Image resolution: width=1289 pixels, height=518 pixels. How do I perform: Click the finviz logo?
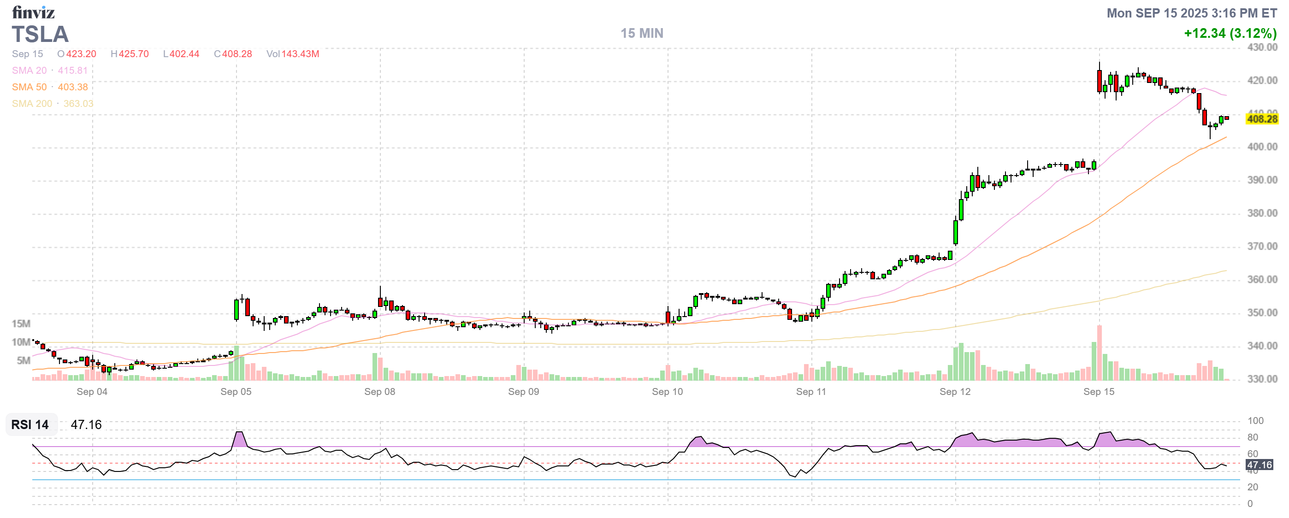(x=33, y=12)
